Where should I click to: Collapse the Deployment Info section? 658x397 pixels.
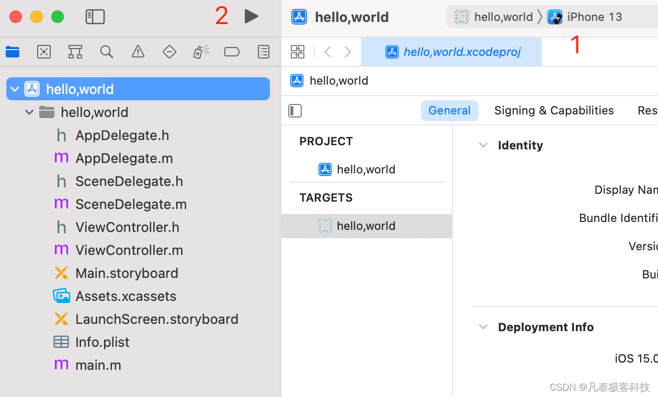pos(483,327)
